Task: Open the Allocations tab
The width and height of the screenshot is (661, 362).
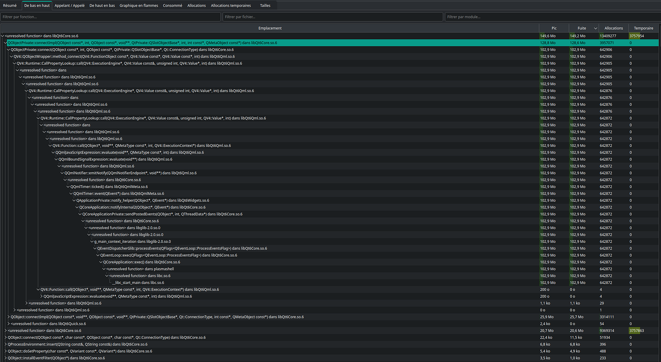Action: tap(196, 5)
